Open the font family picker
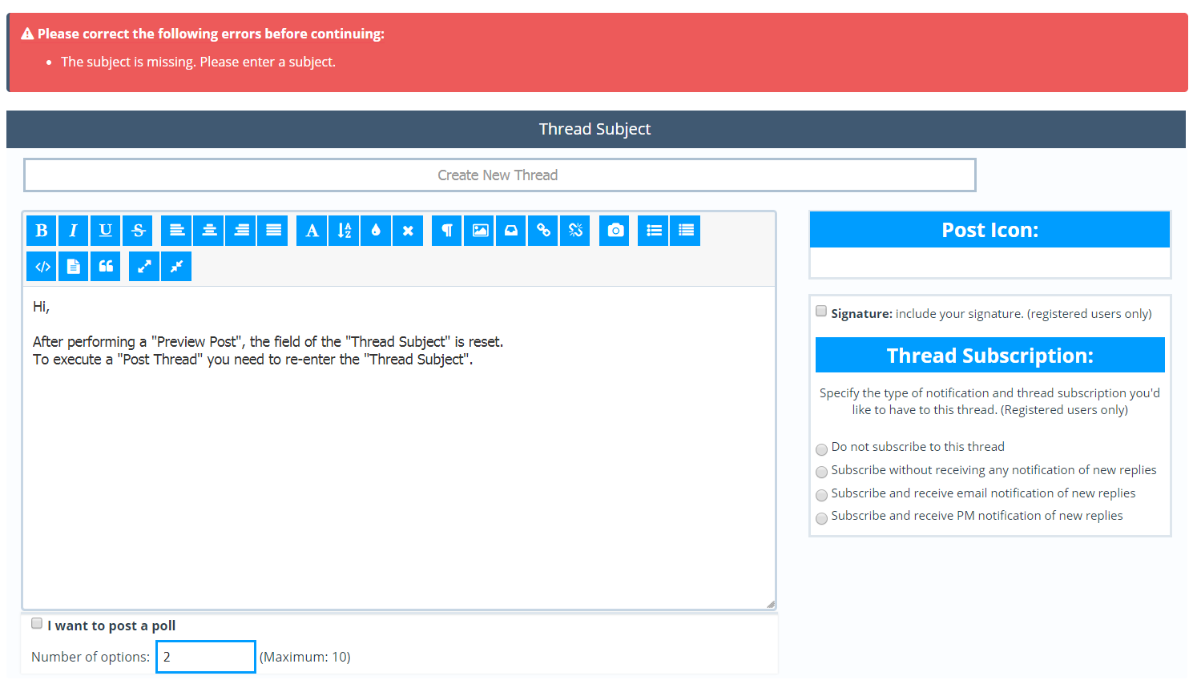Image resolution: width=1197 pixels, height=688 pixels. click(x=312, y=231)
